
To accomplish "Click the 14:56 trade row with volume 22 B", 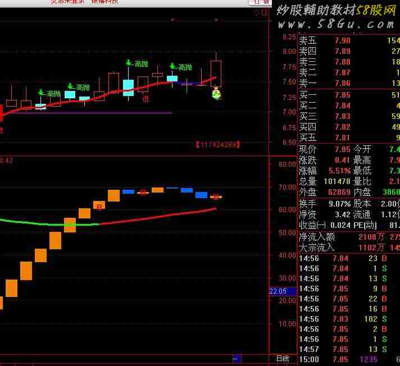I will (349, 299).
